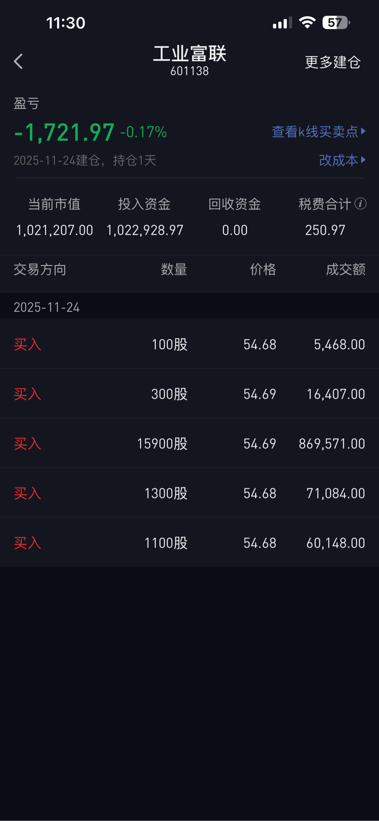The image size is (379, 821).
Task: Open 查看k线买卖点 link
Action: pos(315,131)
